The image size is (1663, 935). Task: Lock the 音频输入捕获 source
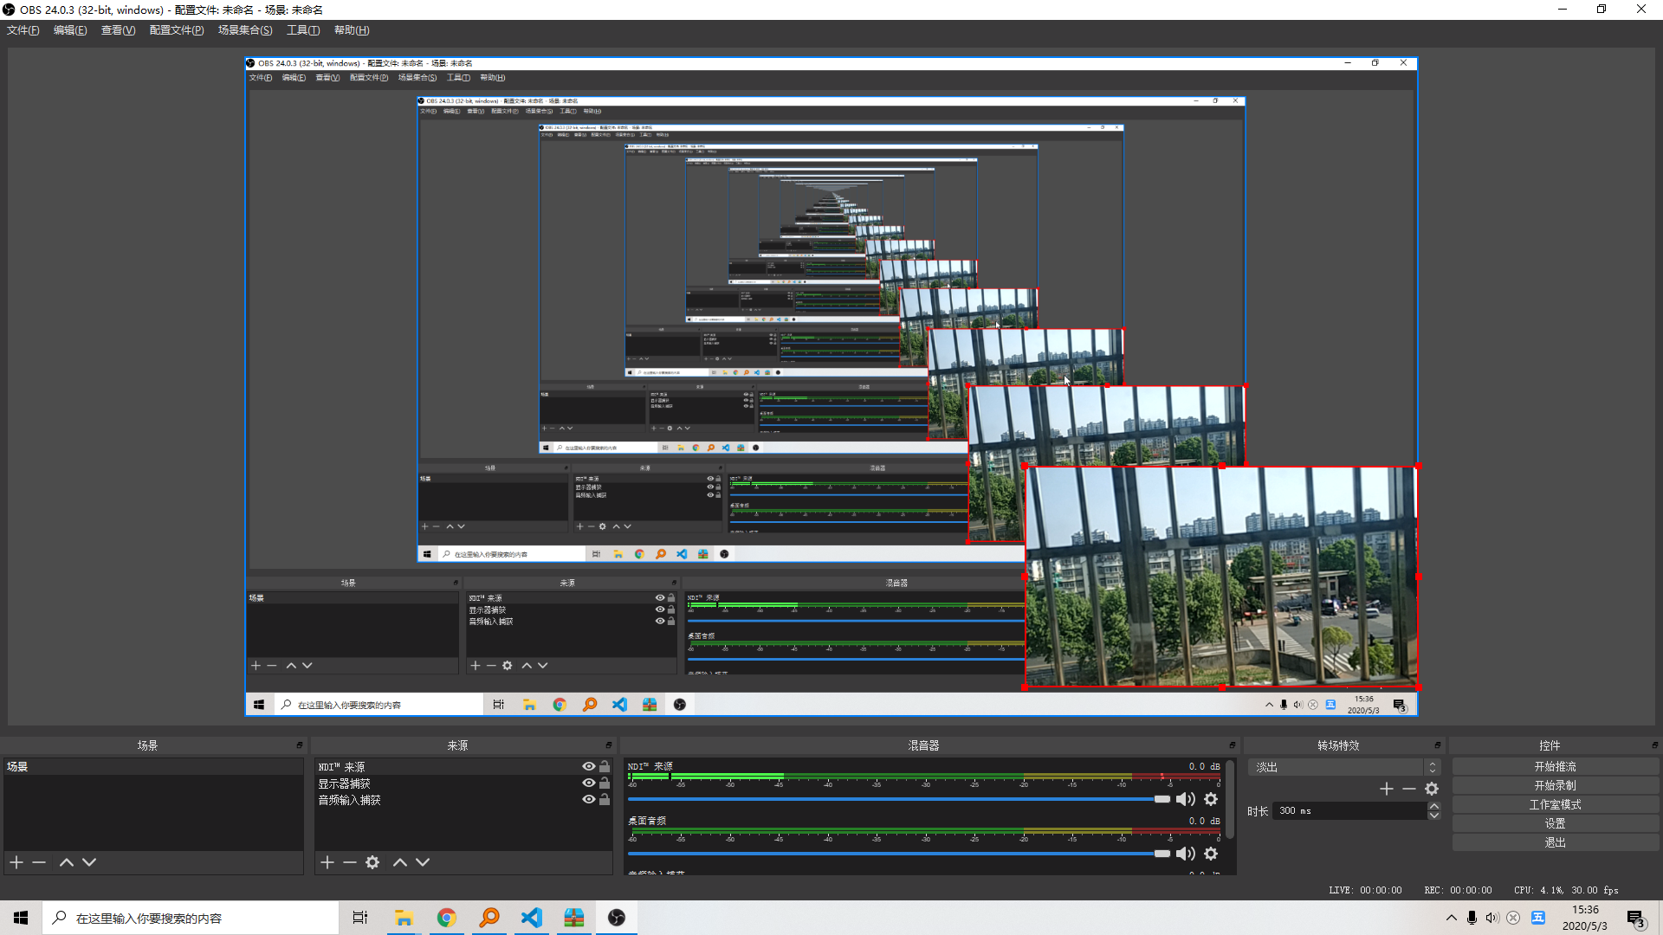605,799
